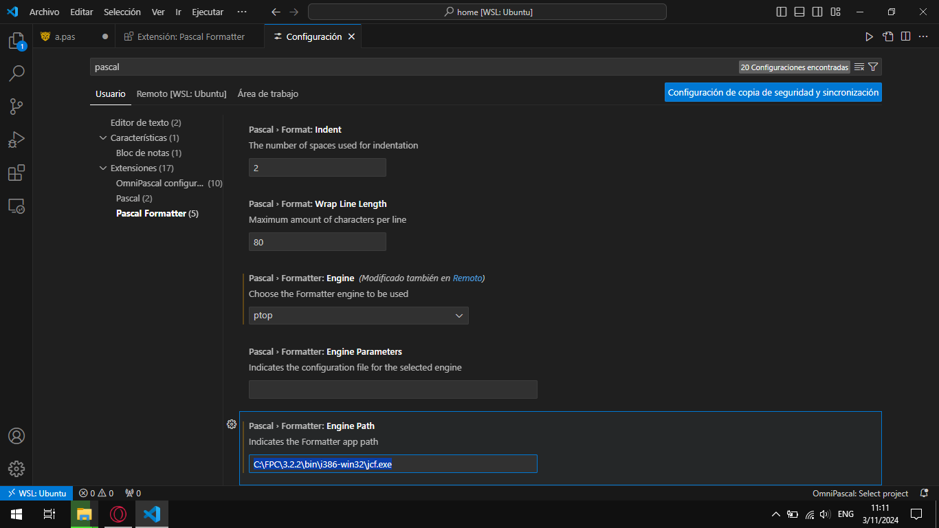This screenshot has height=528, width=939.
Task: Select the Remoto [WSL: Ubuntu] scope tab
Action: [181, 93]
